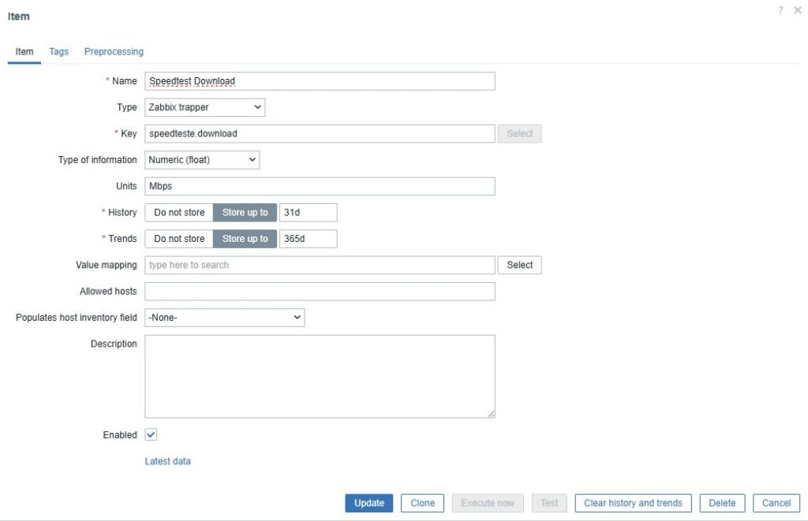Click Cancel to discard changes
The height and width of the screenshot is (521, 808).
pos(776,503)
